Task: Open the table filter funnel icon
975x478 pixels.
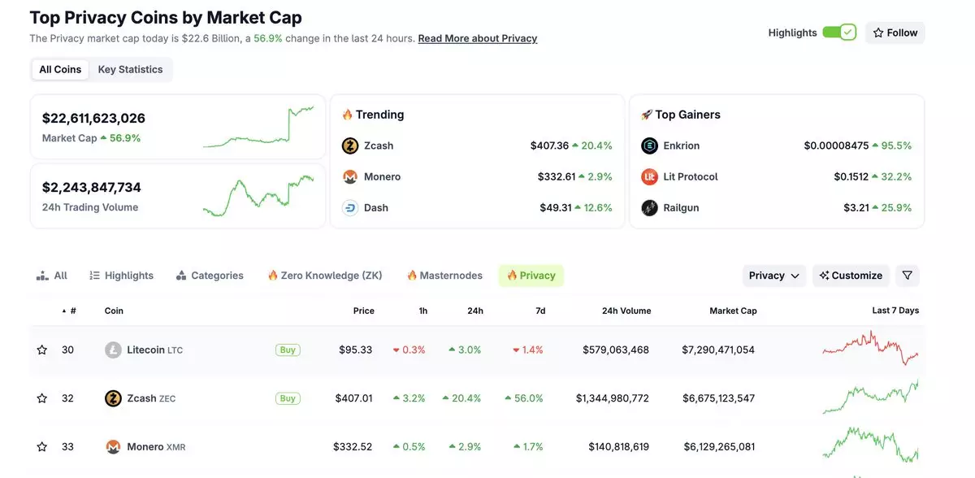Action: tap(907, 276)
